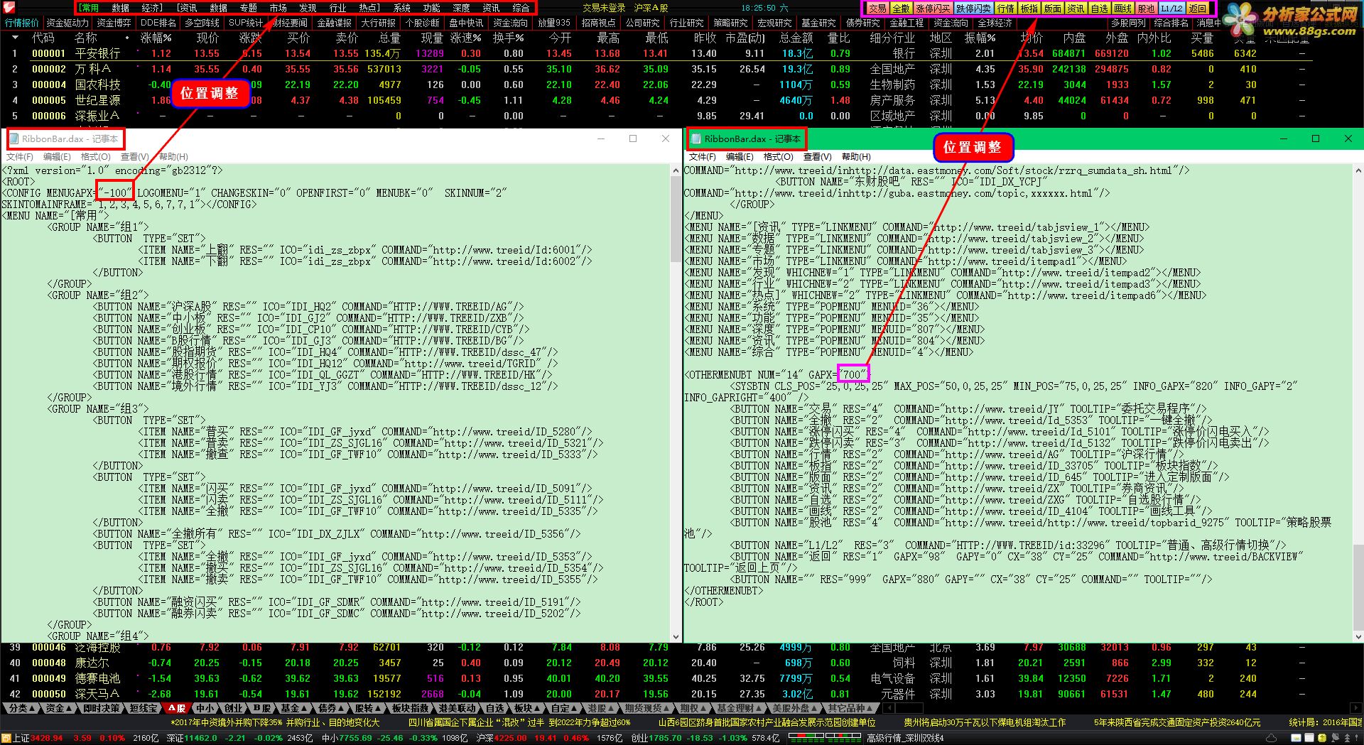Switch to the 放量935 tab
1364x745 pixels.
click(x=554, y=23)
